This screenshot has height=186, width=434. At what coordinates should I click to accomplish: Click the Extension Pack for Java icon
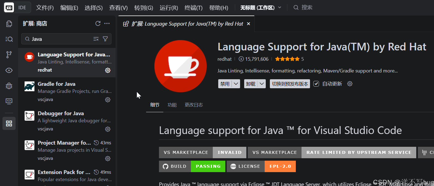tap(29, 175)
